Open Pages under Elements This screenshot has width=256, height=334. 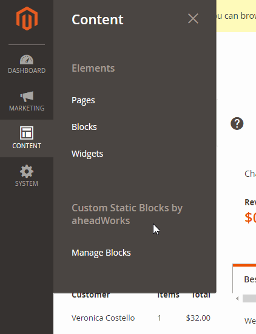(83, 100)
